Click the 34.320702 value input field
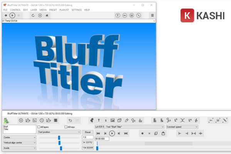 tap(88, 142)
